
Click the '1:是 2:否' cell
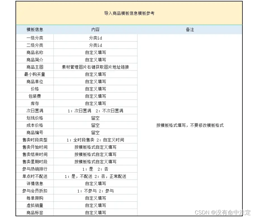point(95,169)
